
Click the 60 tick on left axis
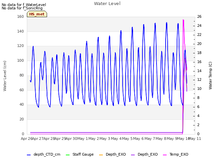(21, 90)
